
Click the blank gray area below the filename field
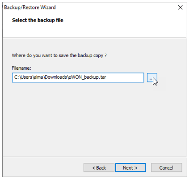pos(94,119)
